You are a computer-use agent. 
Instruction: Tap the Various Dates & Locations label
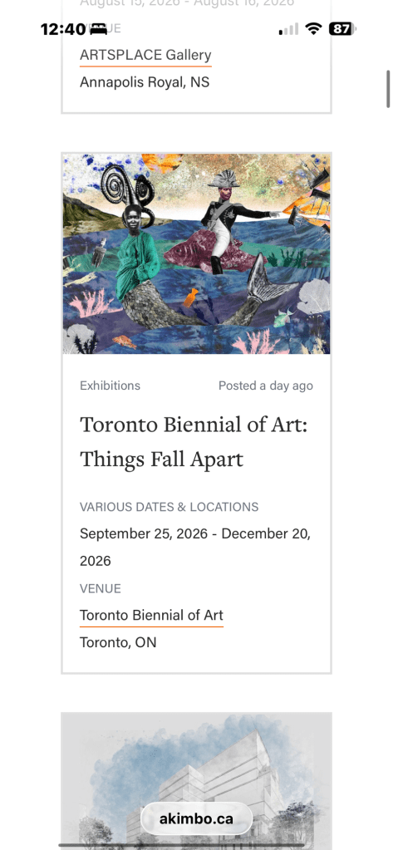click(169, 507)
